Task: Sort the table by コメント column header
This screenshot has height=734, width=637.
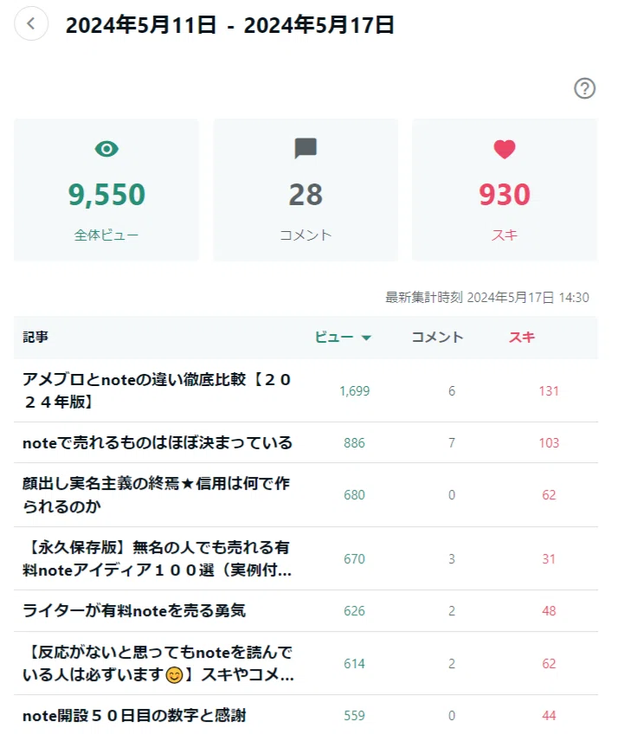Action: pyautogui.click(x=437, y=337)
